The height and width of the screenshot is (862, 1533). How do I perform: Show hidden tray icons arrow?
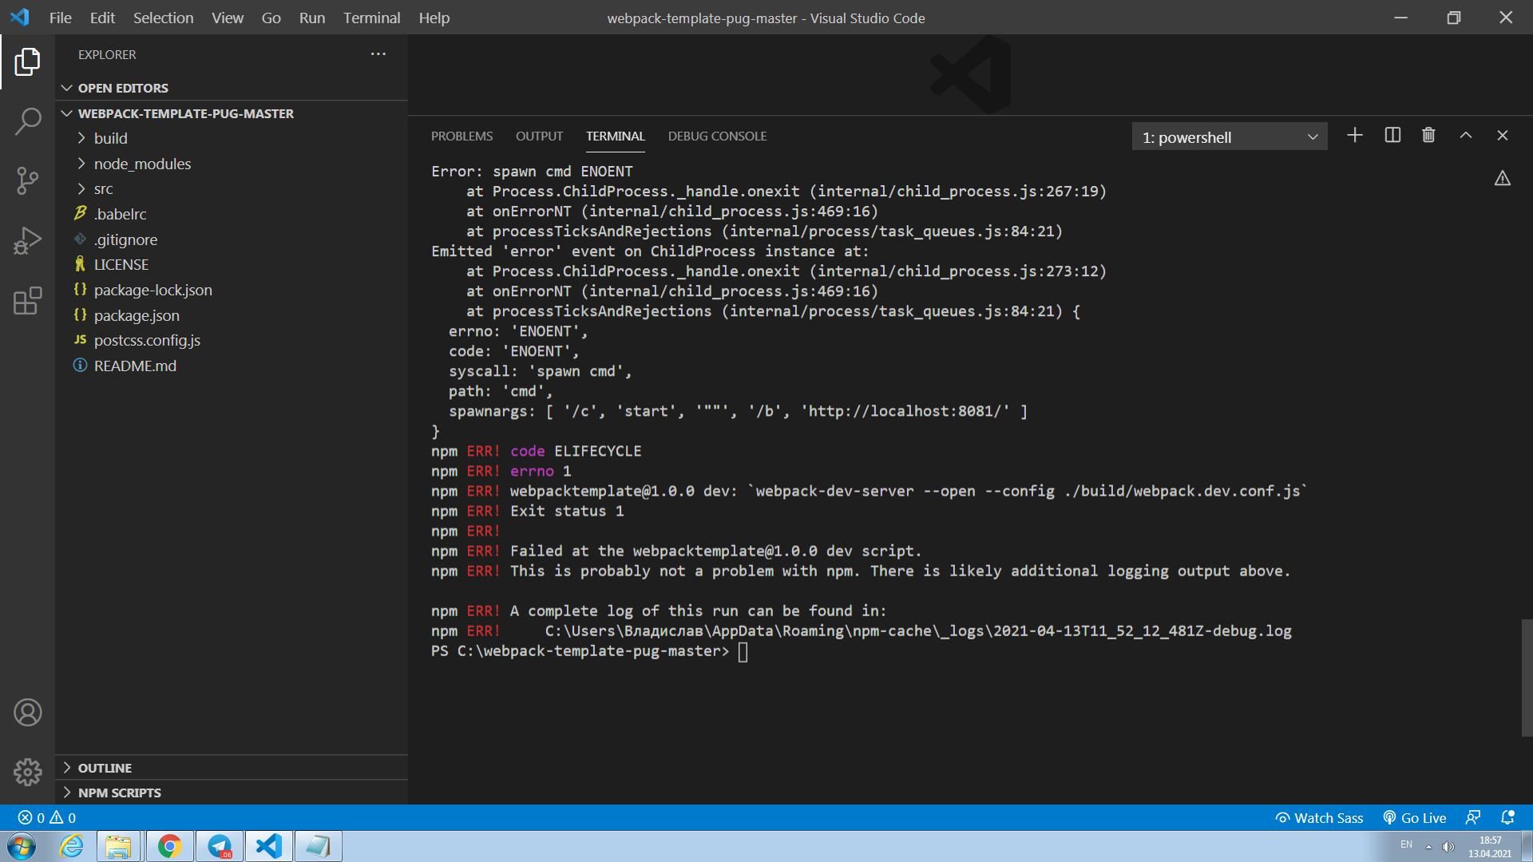tap(1428, 847)
